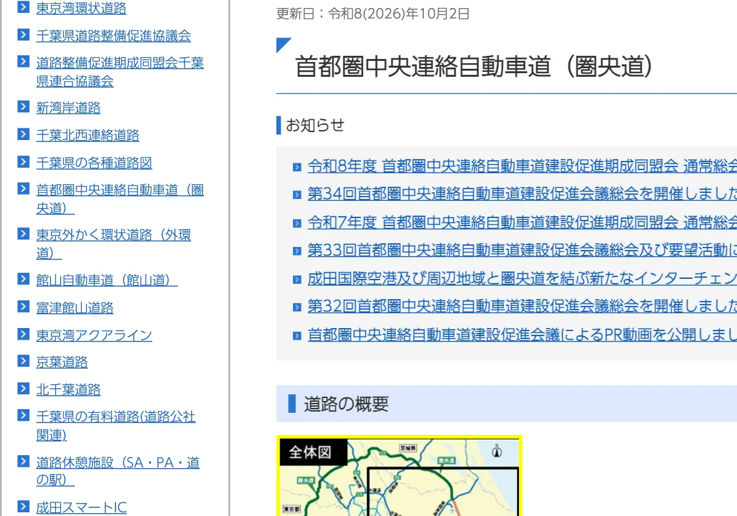Open 道路休憩施設（SA・PA・道の駅） link
The width and height of the screenshot is (737, 516).
118,471
